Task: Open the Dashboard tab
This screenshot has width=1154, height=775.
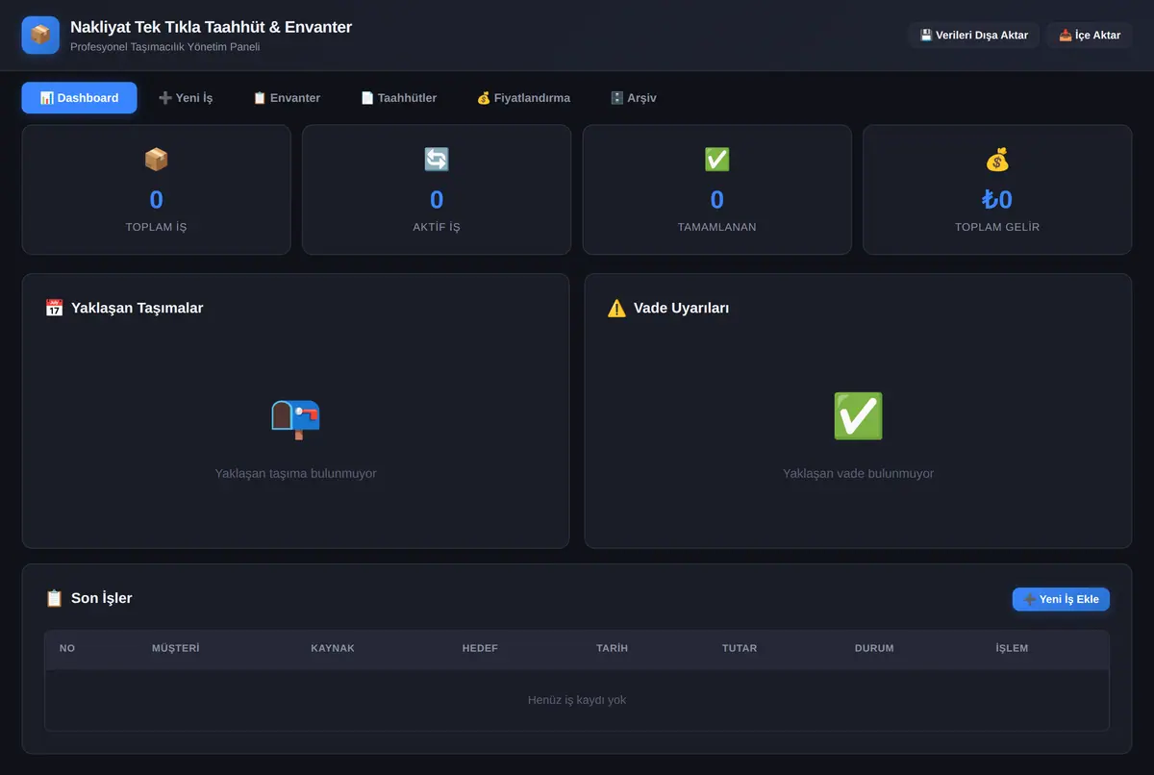Action: [80, 98]
